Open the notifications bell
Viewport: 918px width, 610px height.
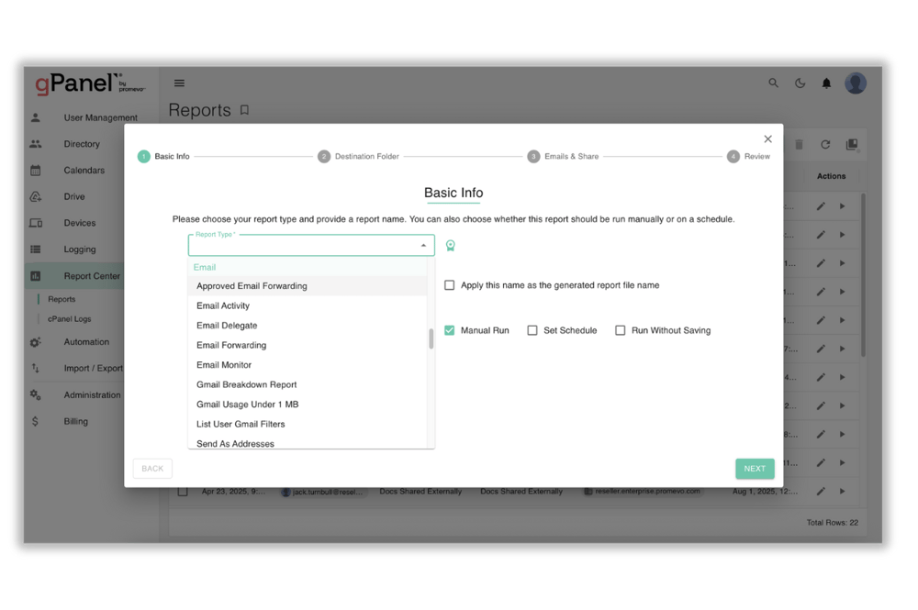(826, 83)
